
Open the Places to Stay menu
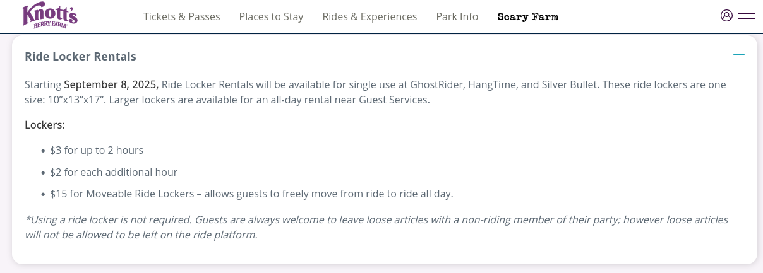coord(271,16)
